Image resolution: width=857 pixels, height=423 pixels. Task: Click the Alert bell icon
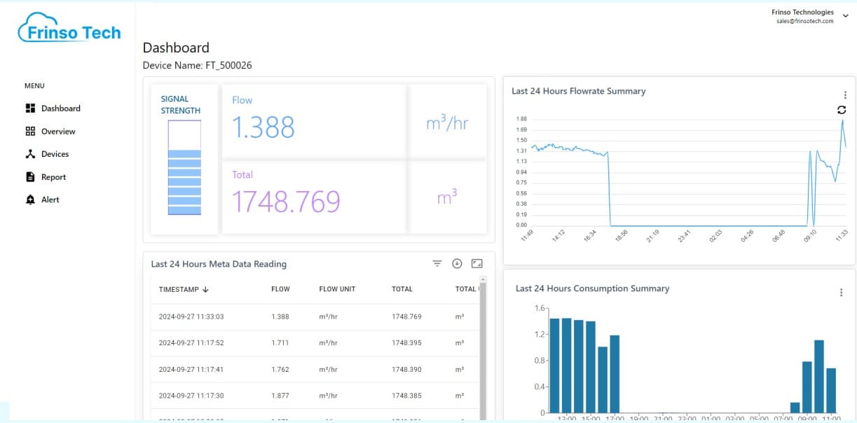30,200
